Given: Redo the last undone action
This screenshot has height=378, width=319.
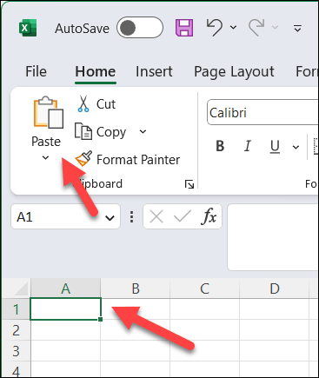Looking at the screenshot, I should point(256,28).
